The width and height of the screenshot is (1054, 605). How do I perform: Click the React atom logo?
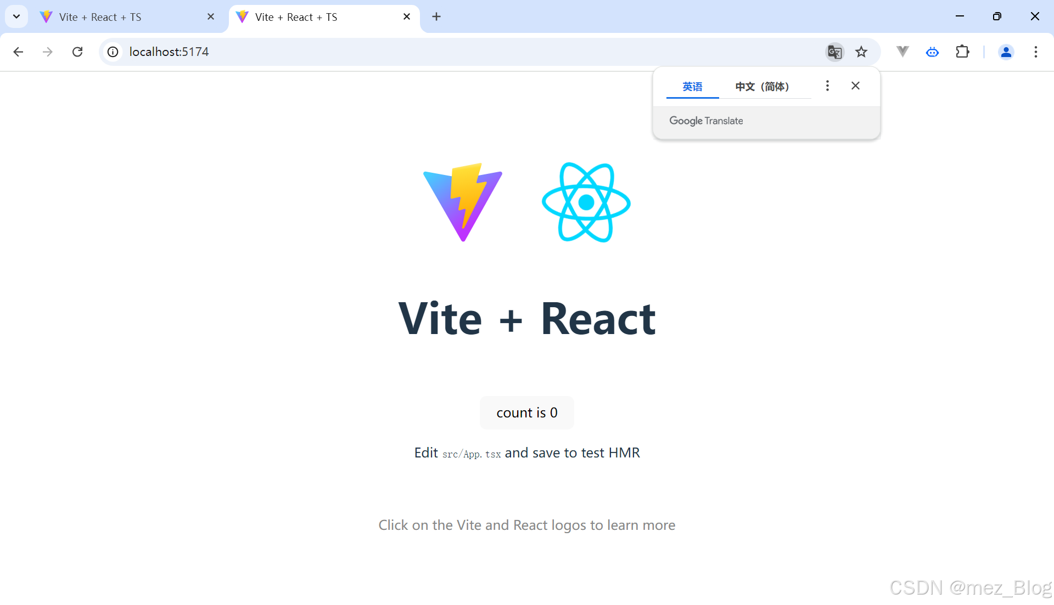(586, 202)
